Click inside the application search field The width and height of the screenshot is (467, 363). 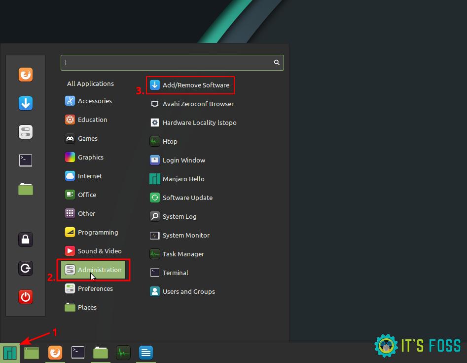[x=168, y=63]
